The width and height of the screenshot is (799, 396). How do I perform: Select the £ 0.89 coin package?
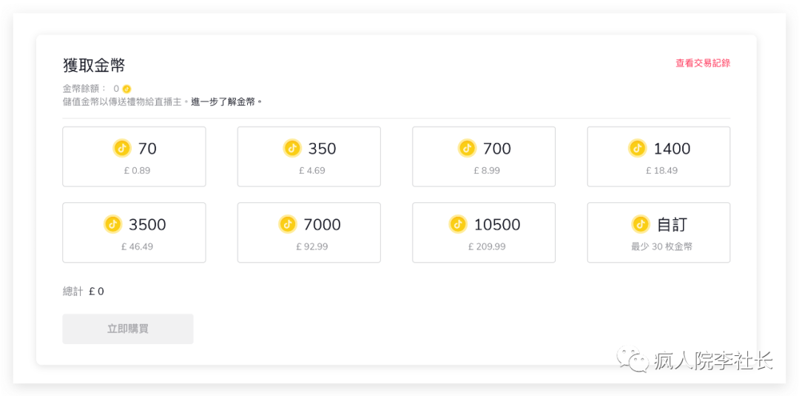(134, 157)
